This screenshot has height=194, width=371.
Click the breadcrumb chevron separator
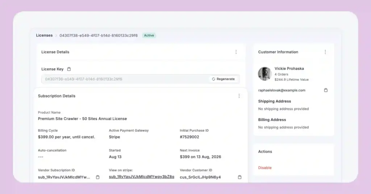pos(56,35)
